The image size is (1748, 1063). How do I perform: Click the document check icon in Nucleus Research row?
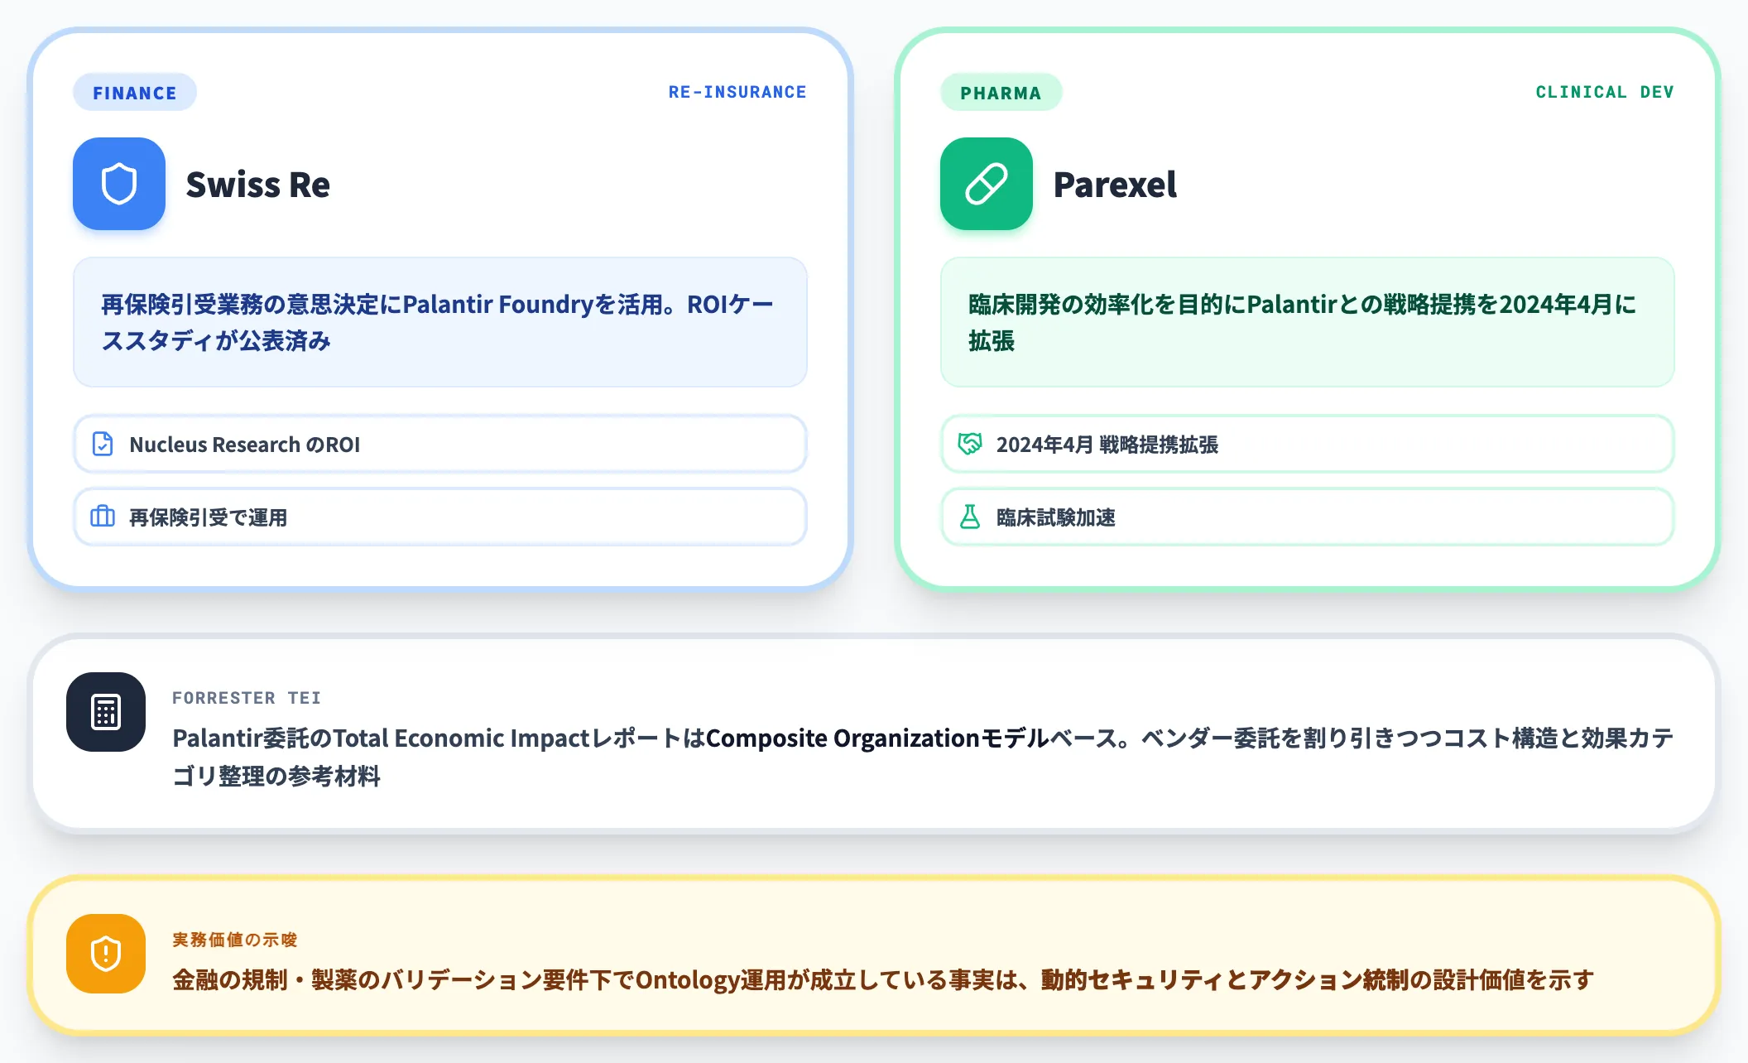point(103,444)
